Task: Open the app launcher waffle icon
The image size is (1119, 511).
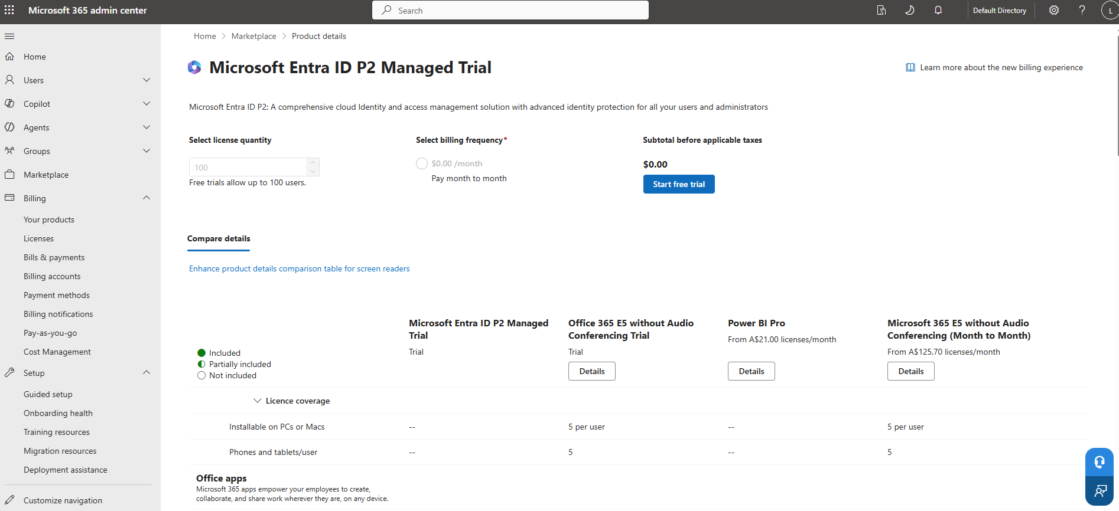Action: [9, 10]
